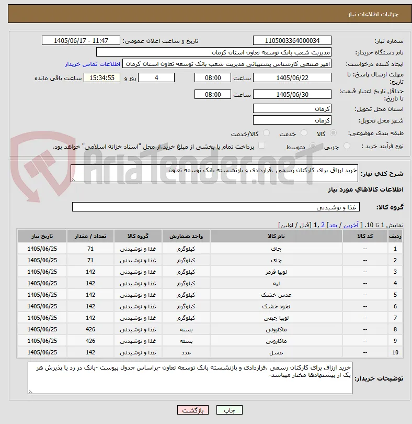Select the نخود خشک item name cell
Viewport: 412px width, 424px height.
276,306
